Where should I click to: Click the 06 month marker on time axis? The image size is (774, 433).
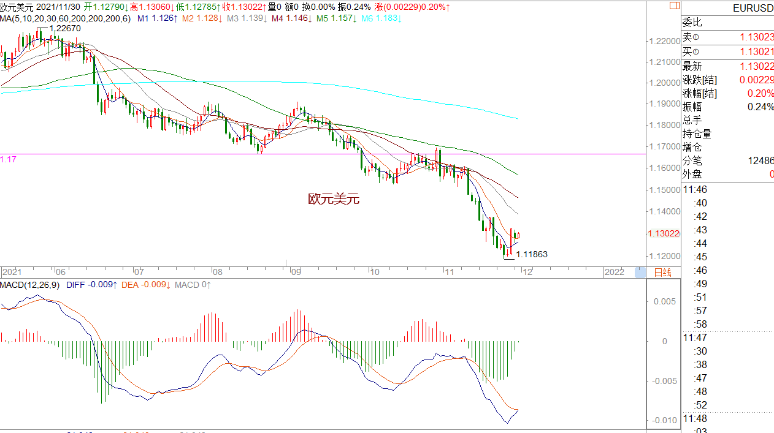60,272
